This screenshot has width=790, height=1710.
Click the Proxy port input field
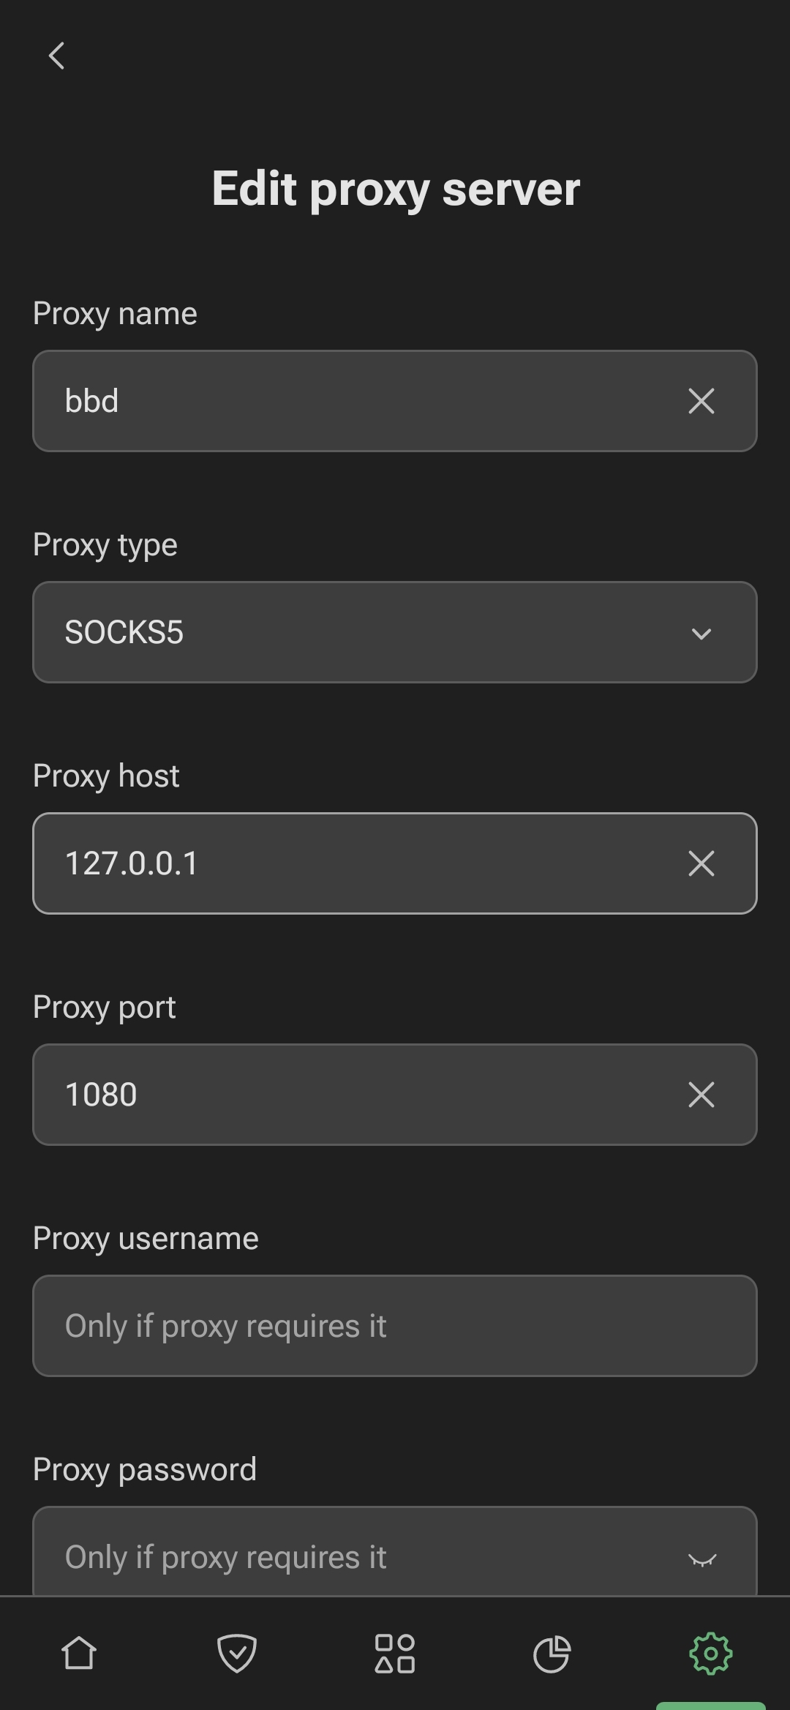[x=351, y=1095]
